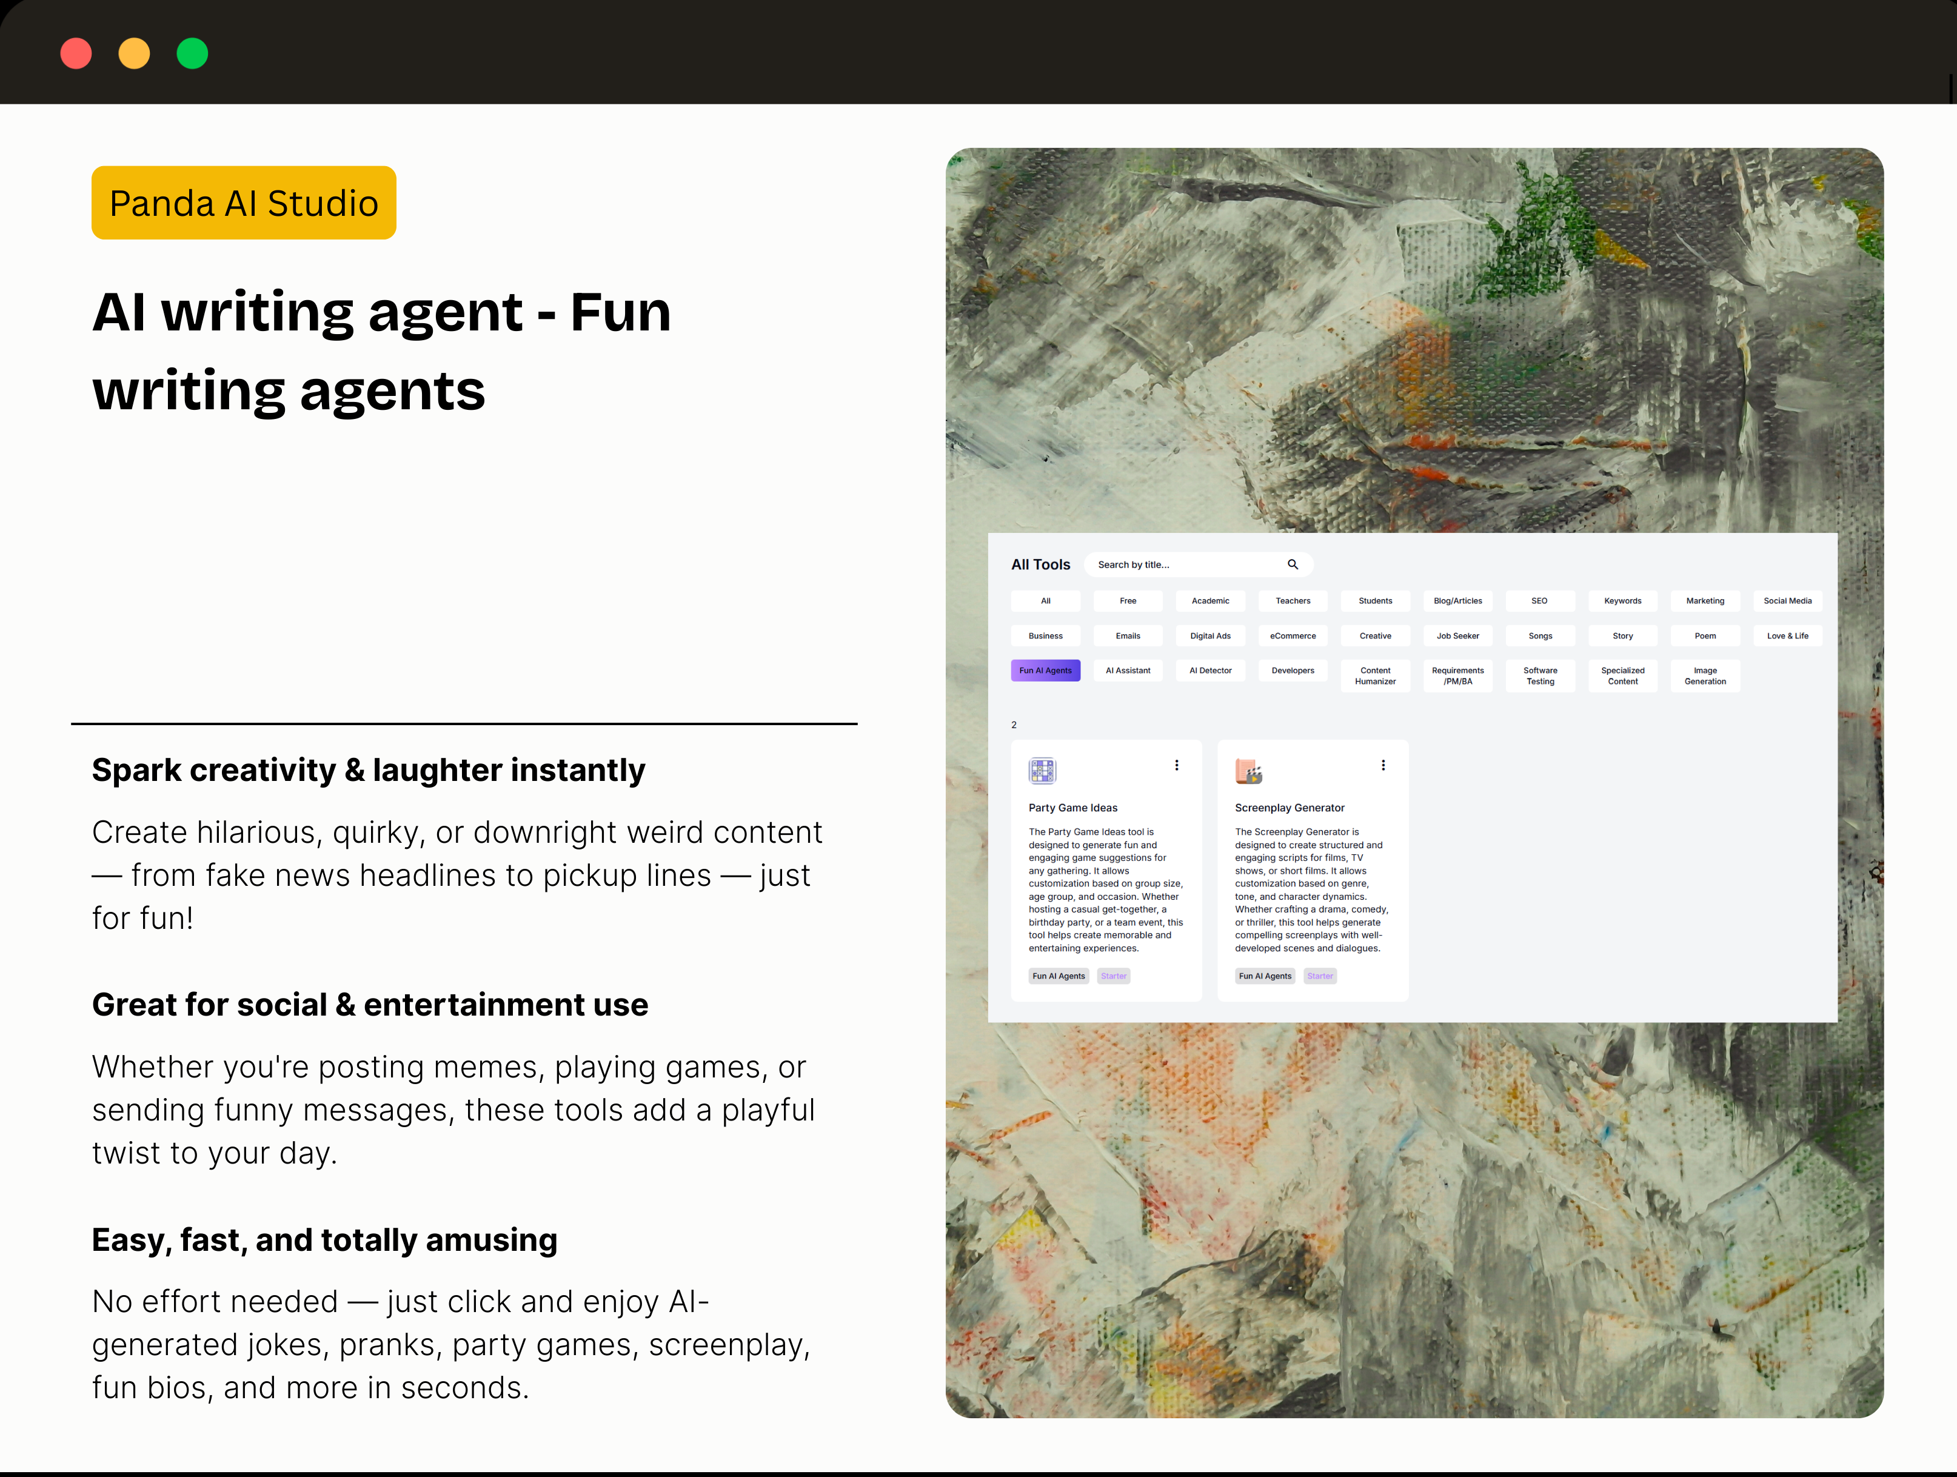Click Fun AI Agents tag on Party Game Ideas
Screen dimensions: 1957x1477
[1058, 976]
